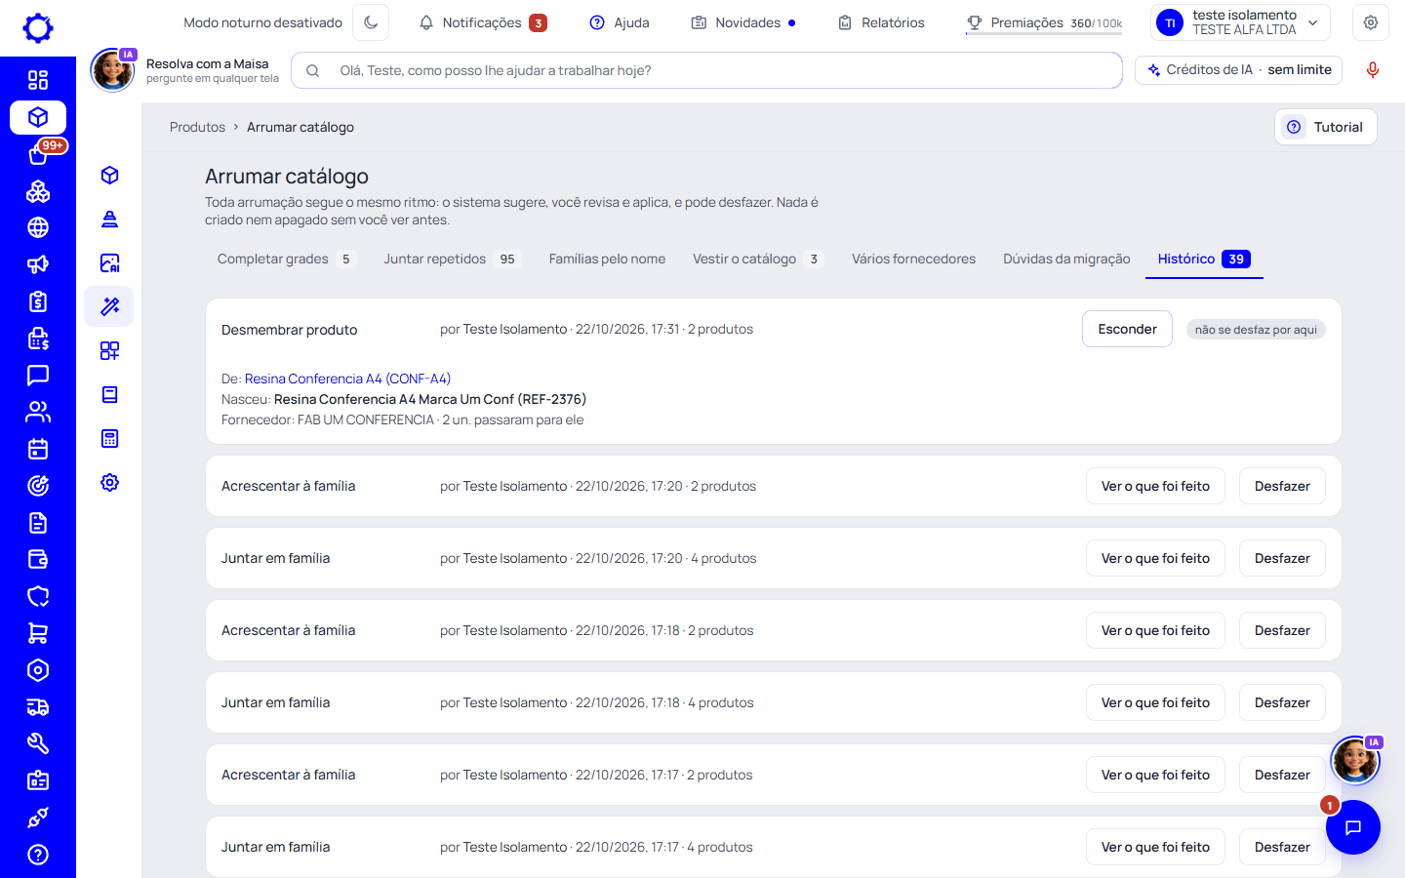This screenshot has height=878, width=1405.
Task: Toggle night mode with the moon button
Action: point(371,22)
